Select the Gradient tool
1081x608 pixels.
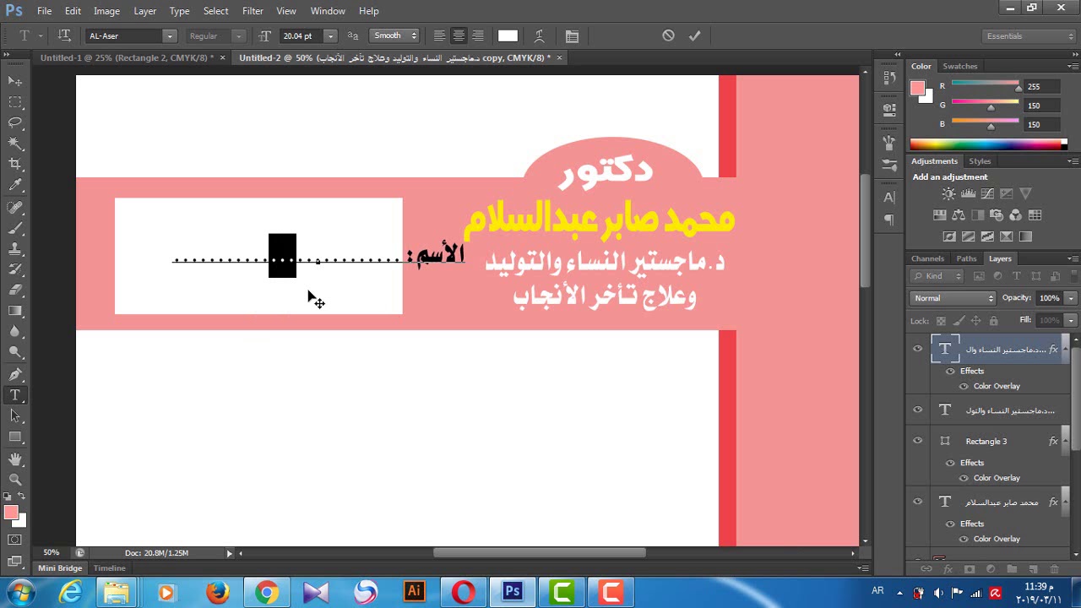15,311
